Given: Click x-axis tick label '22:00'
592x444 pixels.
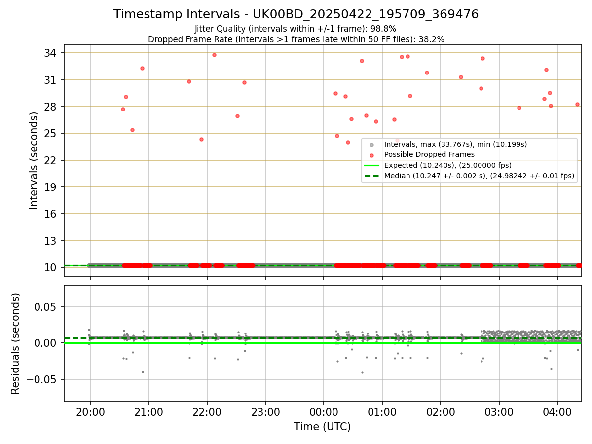Looking at the screenshot, I should click(x=207, y=411).
